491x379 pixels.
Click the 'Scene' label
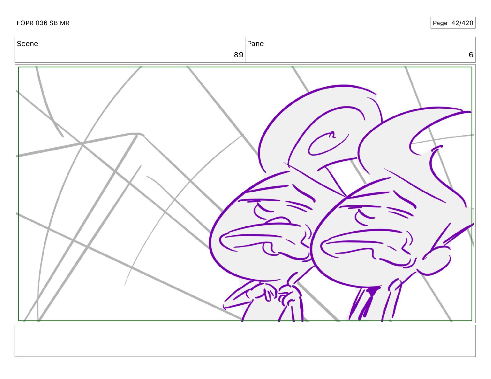click(x=27, y=44)
